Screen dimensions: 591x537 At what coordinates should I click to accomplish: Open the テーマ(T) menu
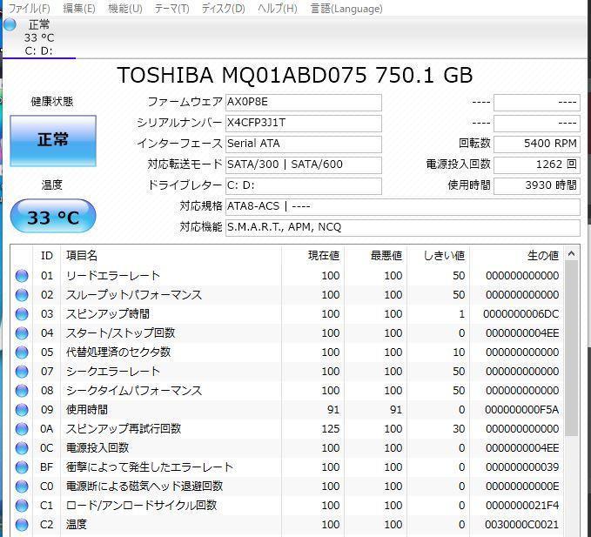[171, 9]
